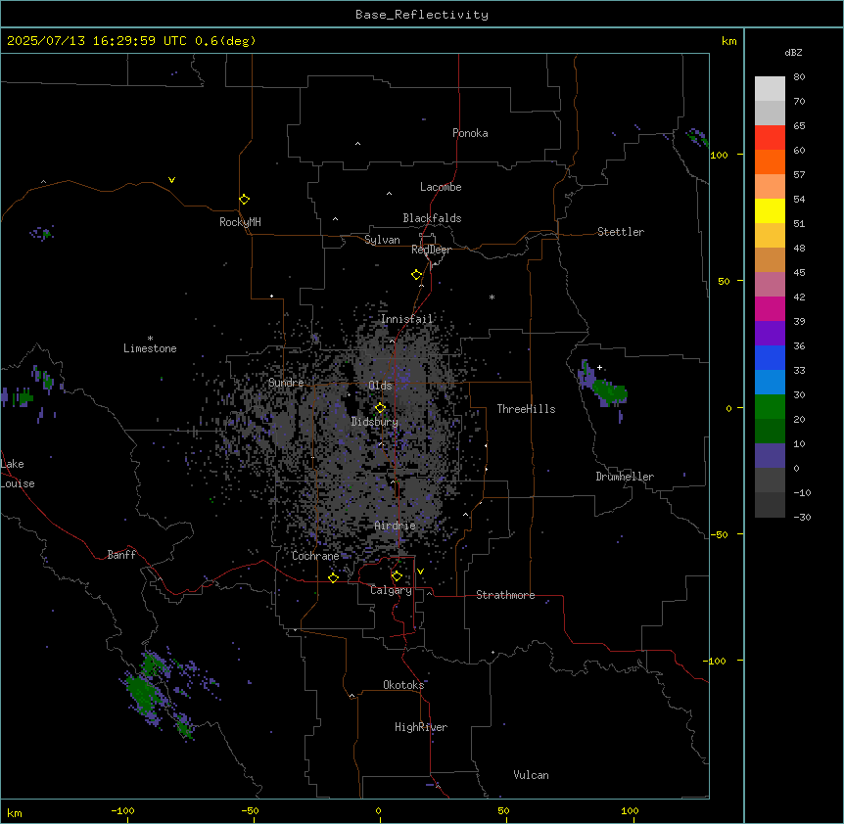Pick the pink 45 dBZ legend swatch
844x824 pixels.
pyautogui.click(x=770, y=284)
